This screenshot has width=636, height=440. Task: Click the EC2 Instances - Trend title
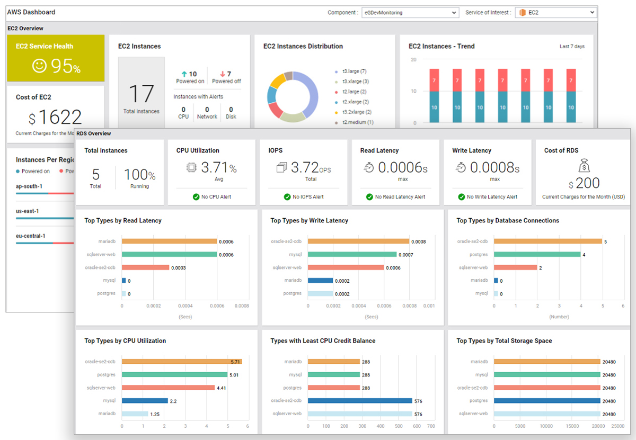(x=441, y=47)
